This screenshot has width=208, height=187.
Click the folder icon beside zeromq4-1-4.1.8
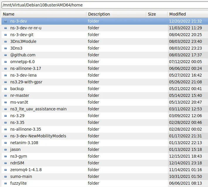tap(6, 170)
